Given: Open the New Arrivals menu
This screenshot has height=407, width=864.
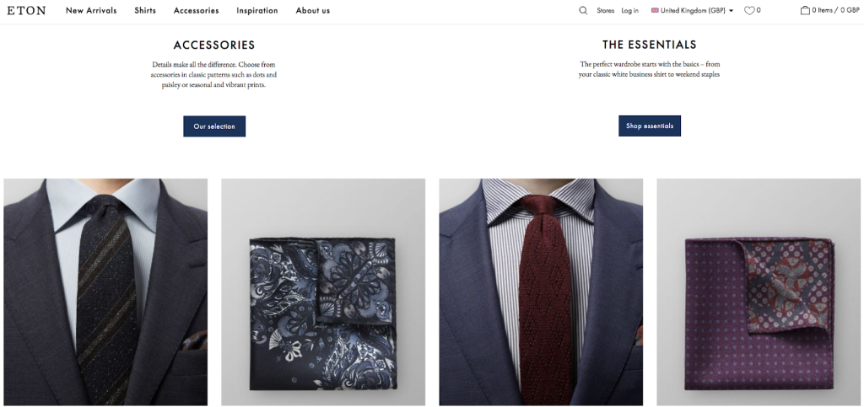Looking at the screenshot, I should (91, 10).
